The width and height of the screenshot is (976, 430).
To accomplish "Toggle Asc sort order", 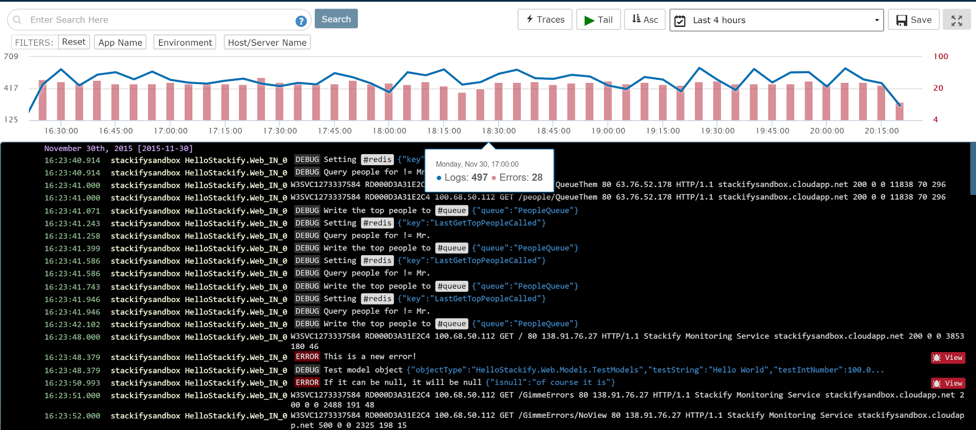I will [x=645, y=19].
